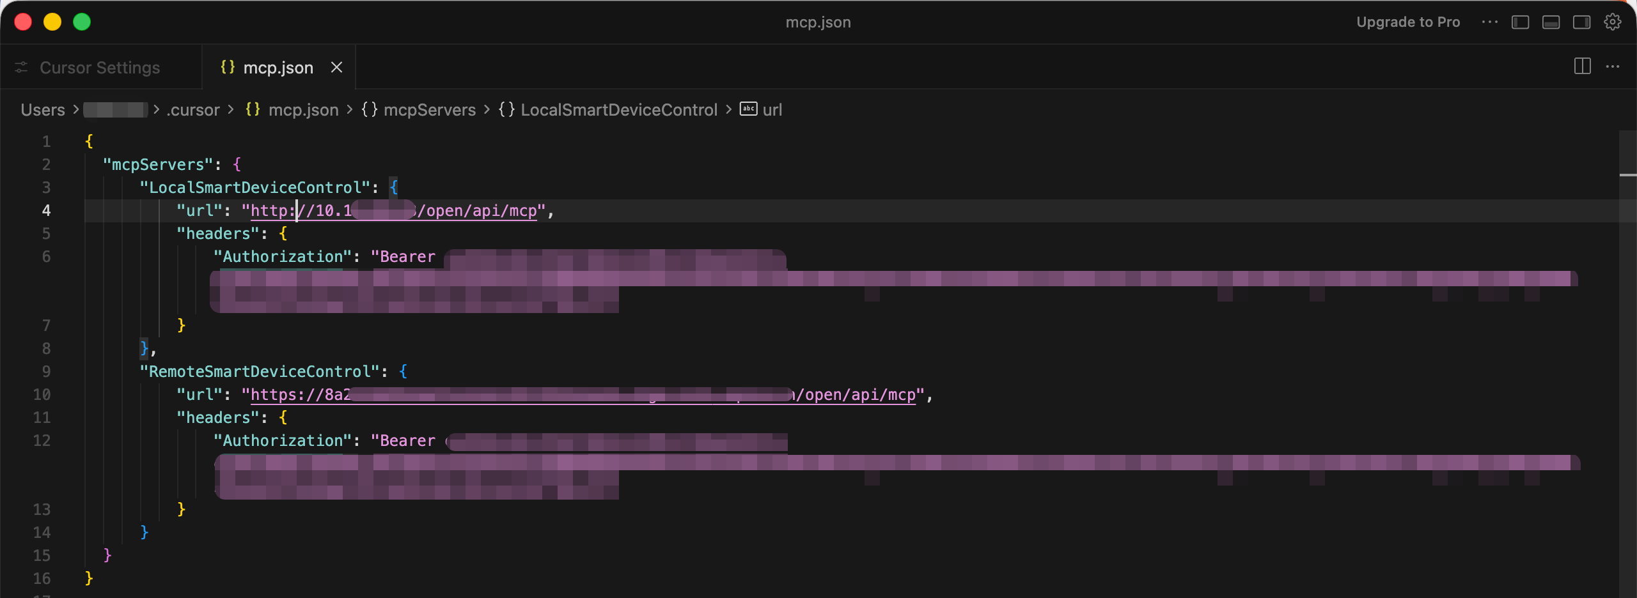
Task: Click the JSON braces icon on mcp.json tab
Action: click(227, 67)
